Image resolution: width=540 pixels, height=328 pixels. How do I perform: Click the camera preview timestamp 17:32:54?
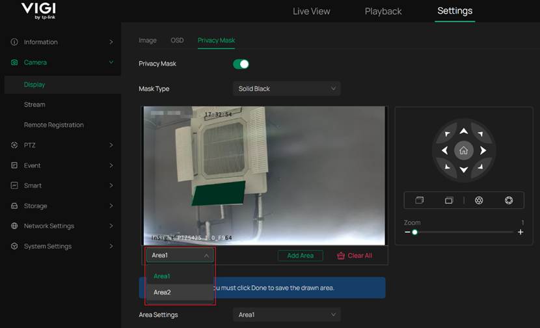(218, 115)
